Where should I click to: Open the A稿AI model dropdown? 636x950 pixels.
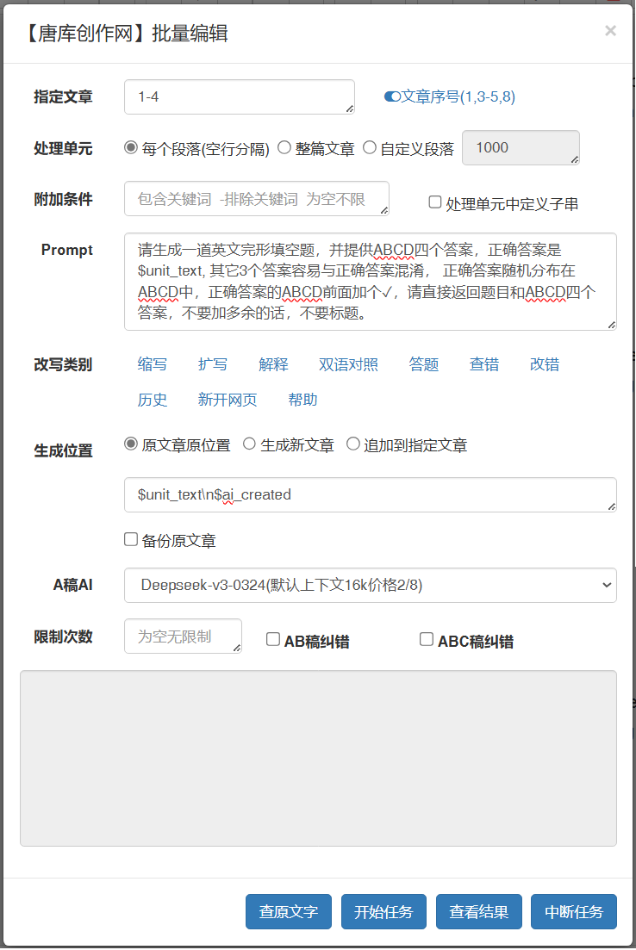click(x=371, y=586)
